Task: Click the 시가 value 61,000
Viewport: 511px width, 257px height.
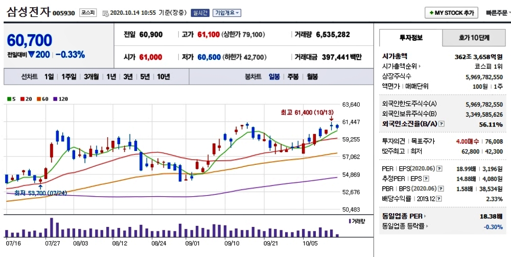Action: coord(151,57)
